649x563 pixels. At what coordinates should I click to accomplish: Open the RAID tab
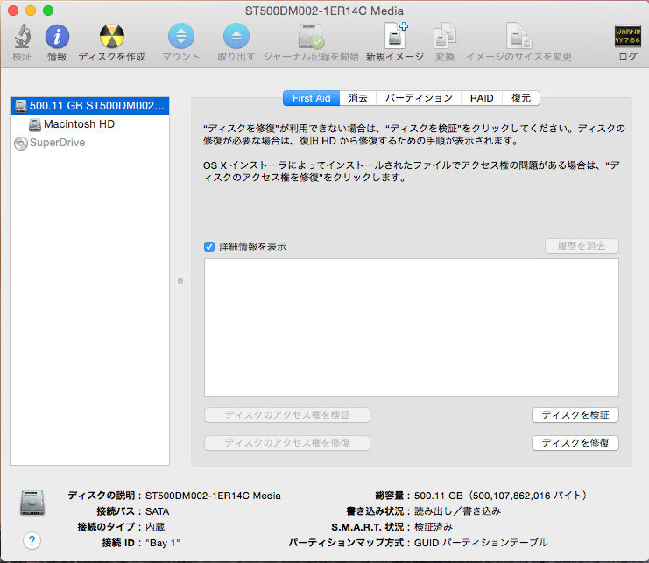point(482,98)
